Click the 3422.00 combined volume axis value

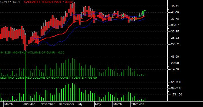coord(177,88)
